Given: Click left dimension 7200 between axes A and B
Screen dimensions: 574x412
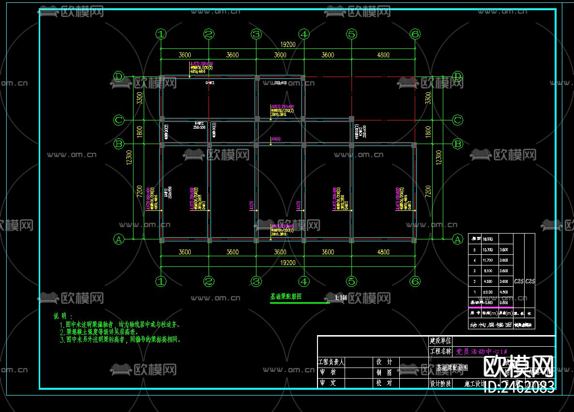Looking at the screenshot, I should [x=139, y=191].
